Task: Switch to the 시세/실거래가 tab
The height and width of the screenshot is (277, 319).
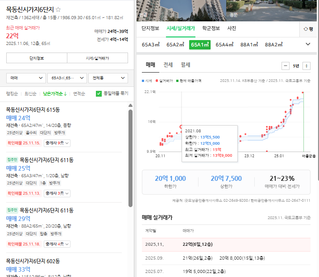Action: pos(181,28)
